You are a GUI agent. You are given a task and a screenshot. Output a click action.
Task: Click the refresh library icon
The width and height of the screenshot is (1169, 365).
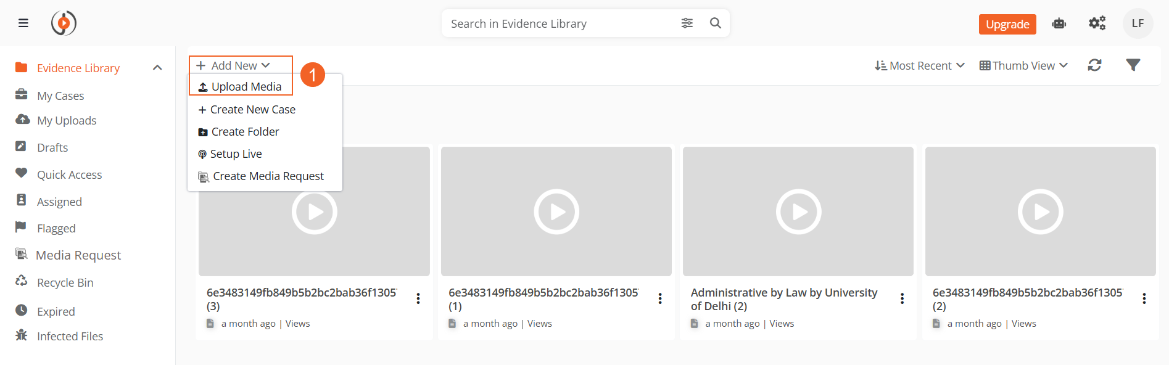coord(1094,65)
